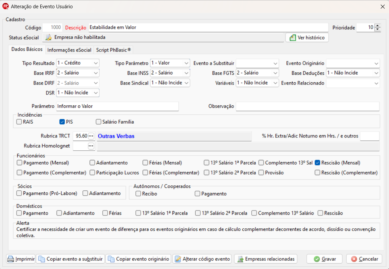Switch to the Dados Básicos tab
389x269 pixels.
[27, 49]
